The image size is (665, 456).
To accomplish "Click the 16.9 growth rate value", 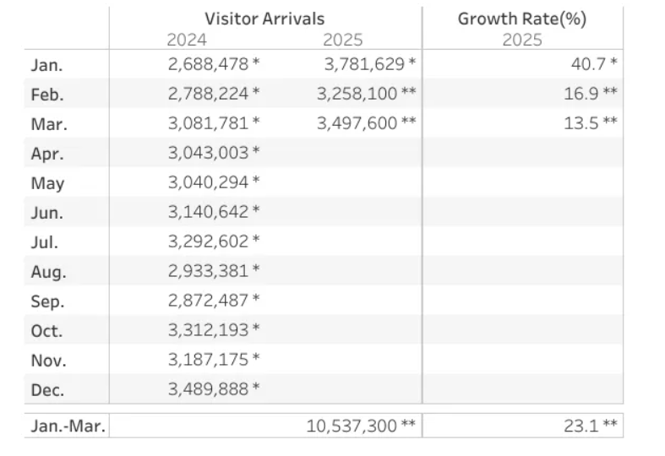I will 581,93.
